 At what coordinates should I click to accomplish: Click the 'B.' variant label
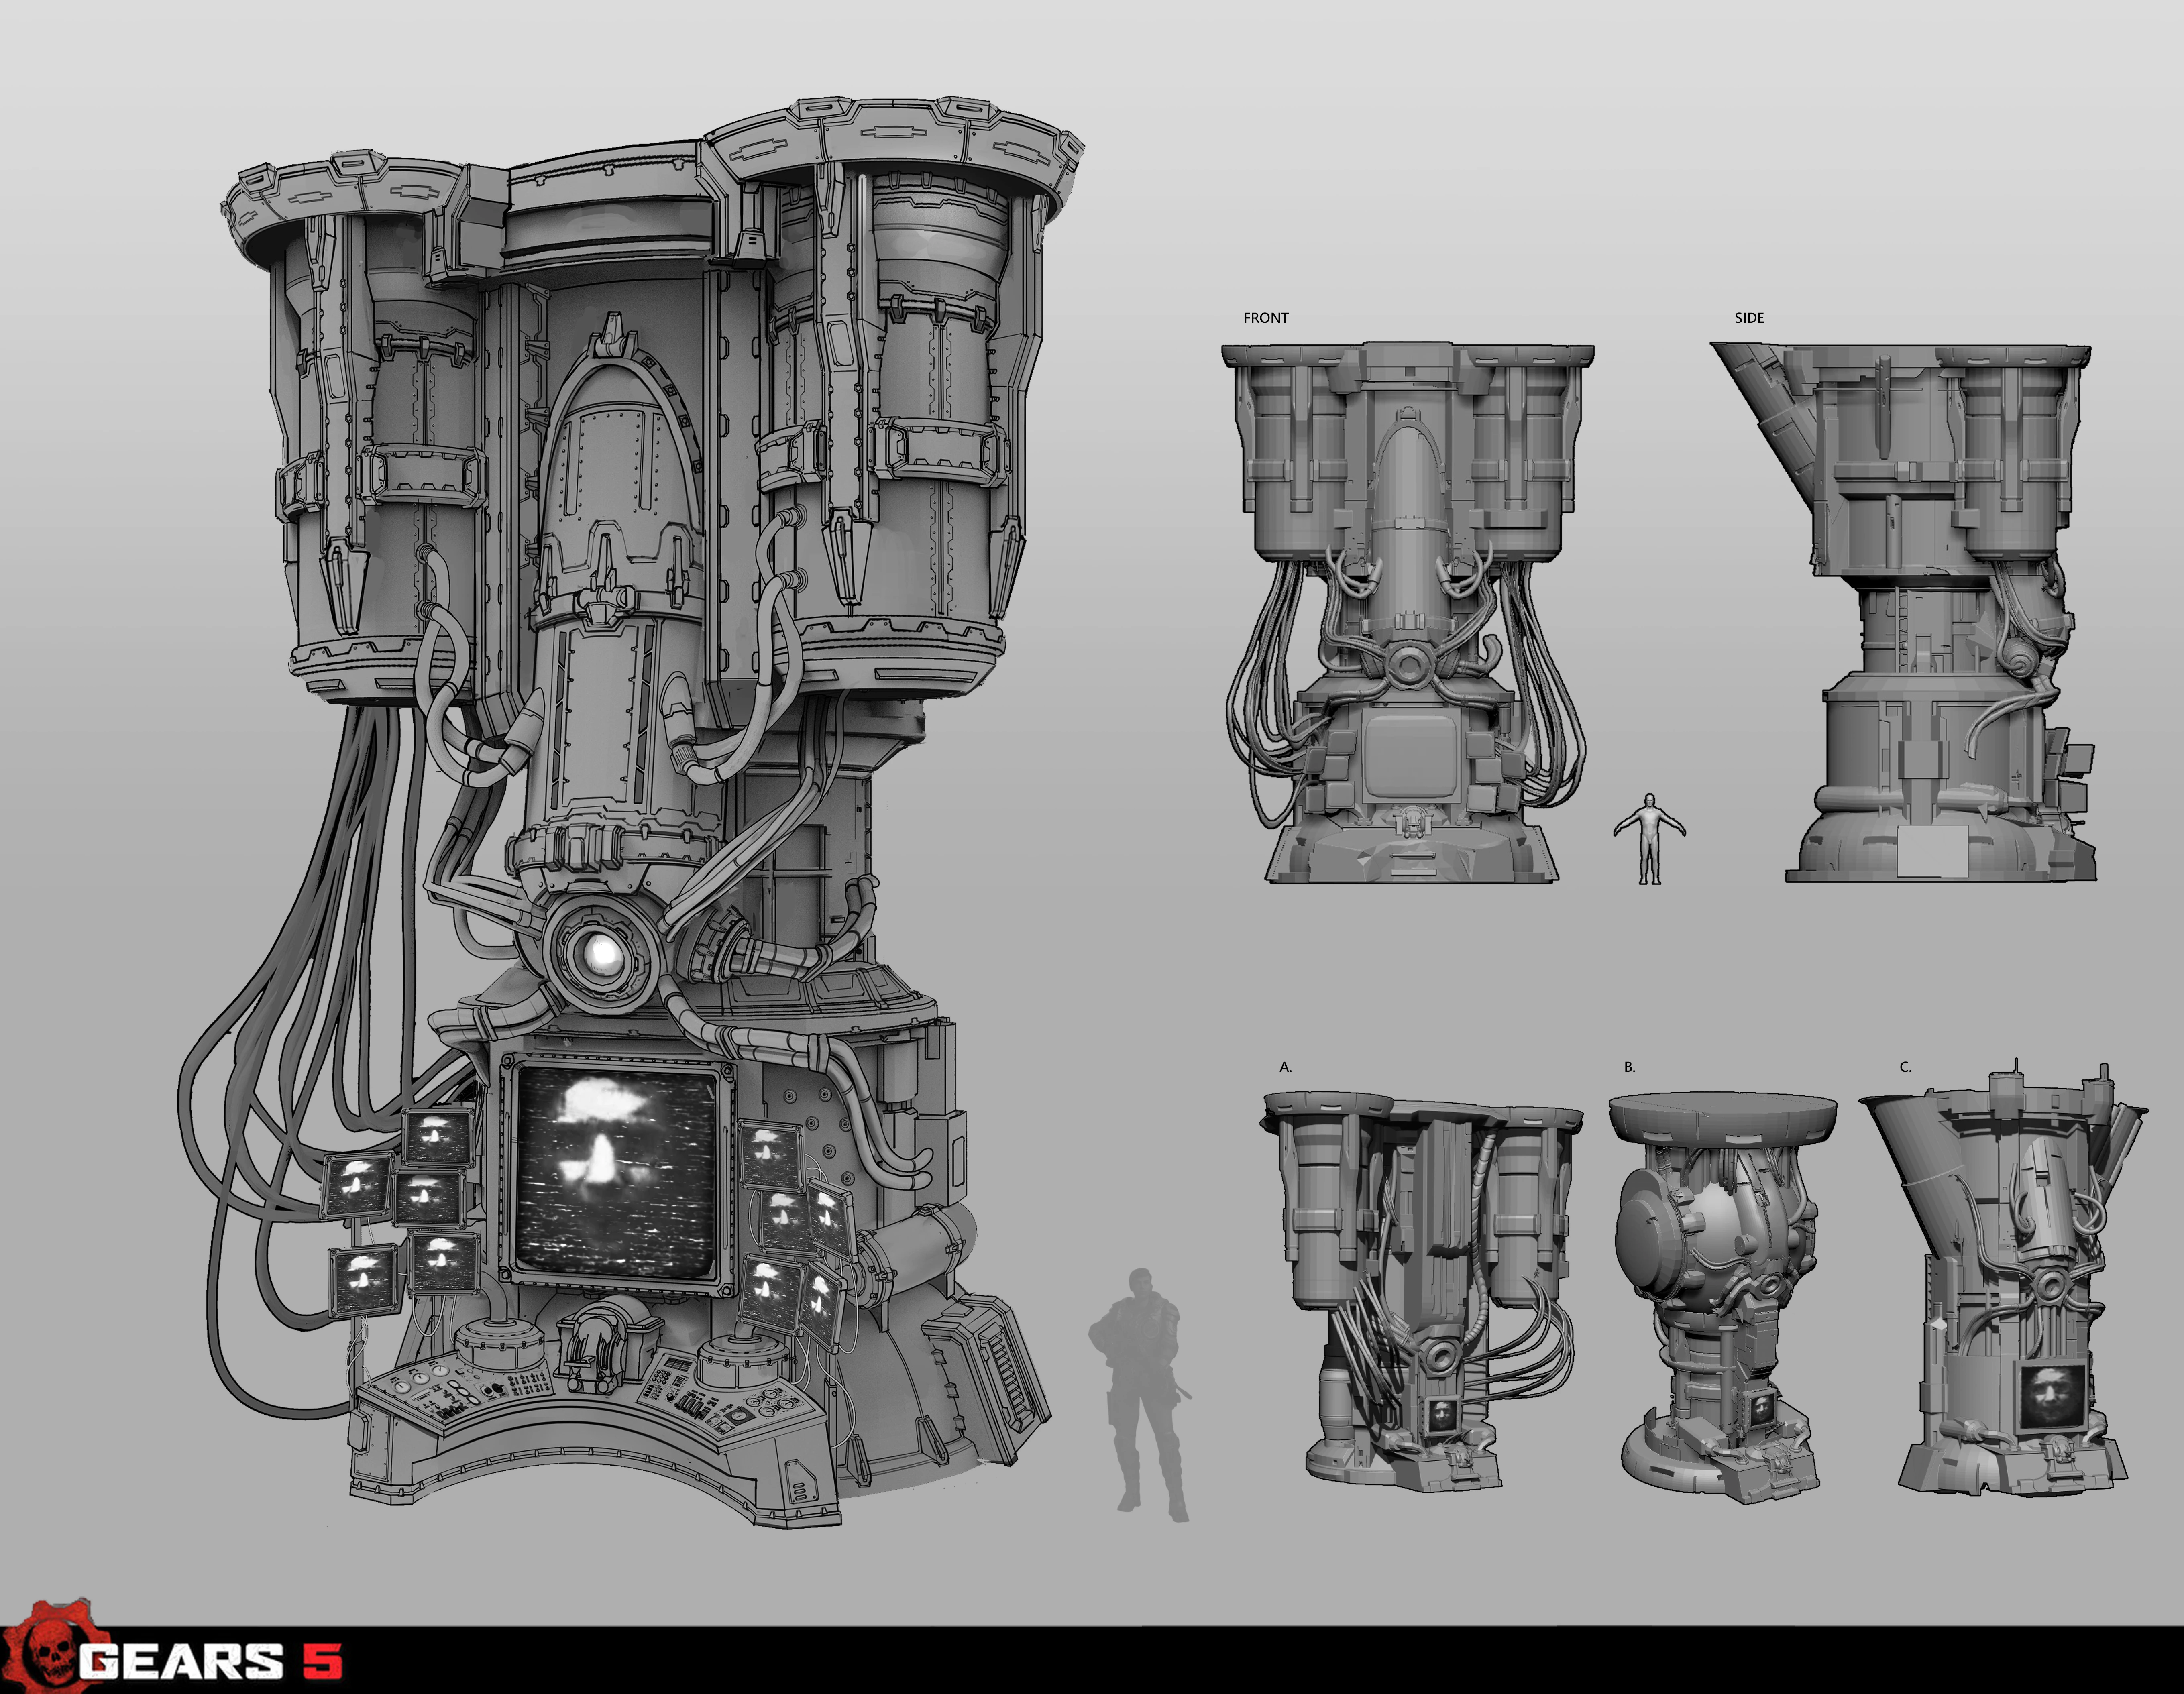[x=1629, y=1067]
